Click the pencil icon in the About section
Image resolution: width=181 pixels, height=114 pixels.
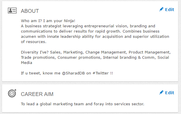(161, 9)
